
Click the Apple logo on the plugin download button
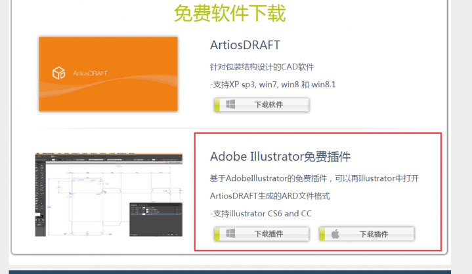(335, 233)
